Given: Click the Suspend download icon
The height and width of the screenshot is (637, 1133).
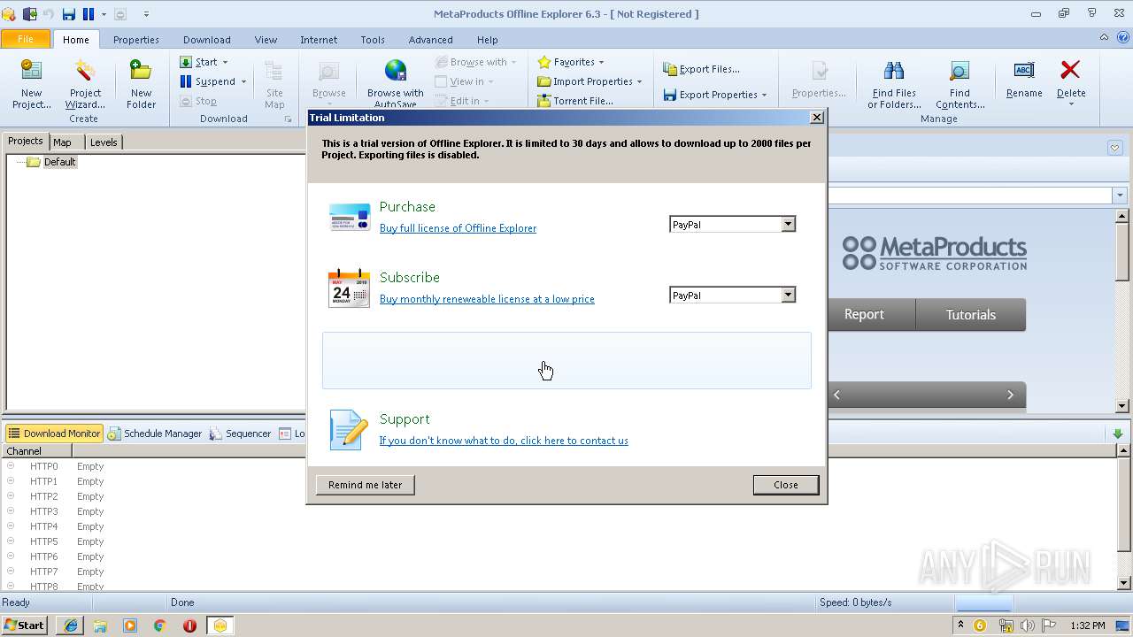Looking at the screenshot, I should pos(186,81).
